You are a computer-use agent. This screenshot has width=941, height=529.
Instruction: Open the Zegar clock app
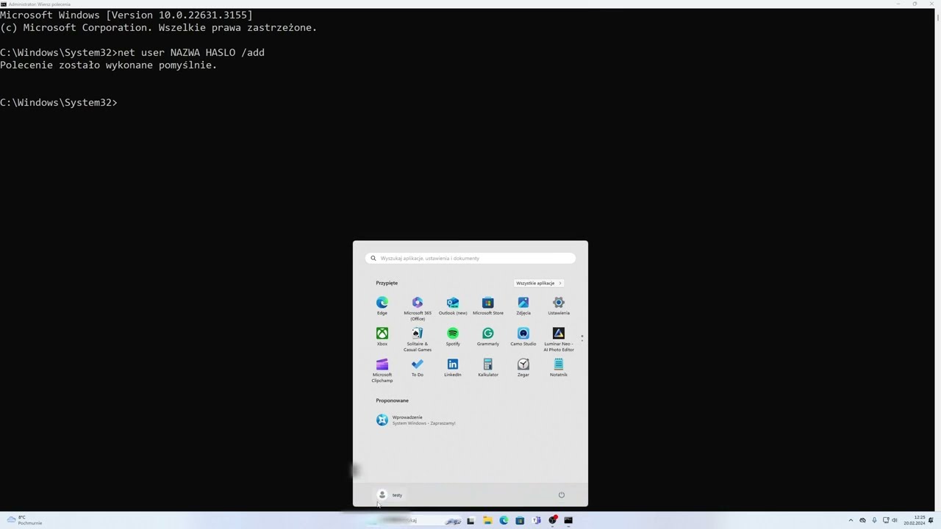[523, 368]
